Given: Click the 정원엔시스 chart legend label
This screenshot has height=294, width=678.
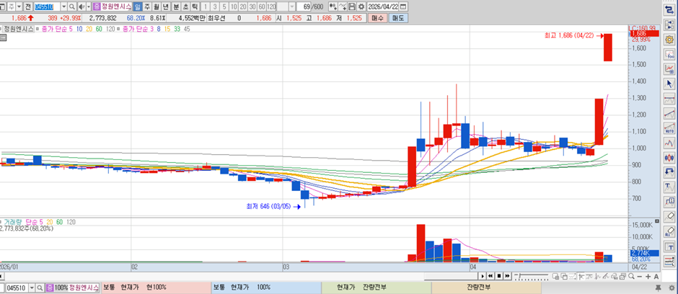Looking at the screenshot, I should coord(19,29).
